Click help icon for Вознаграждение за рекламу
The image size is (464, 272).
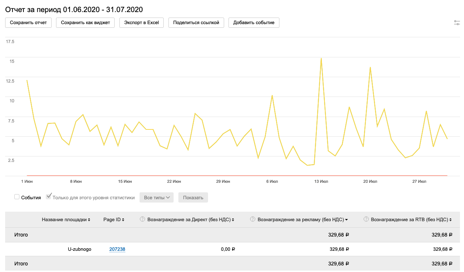click(252, 219)
